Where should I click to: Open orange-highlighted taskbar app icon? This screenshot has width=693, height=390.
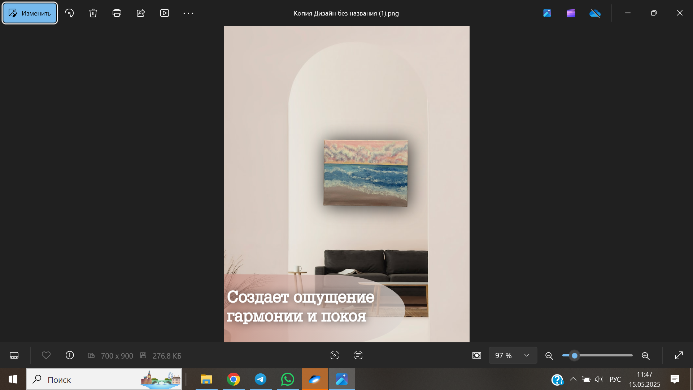[315, 379]
